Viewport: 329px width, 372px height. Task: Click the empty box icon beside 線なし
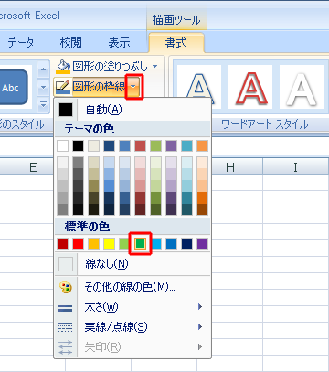pyautogui.click(x=66, y=264)
